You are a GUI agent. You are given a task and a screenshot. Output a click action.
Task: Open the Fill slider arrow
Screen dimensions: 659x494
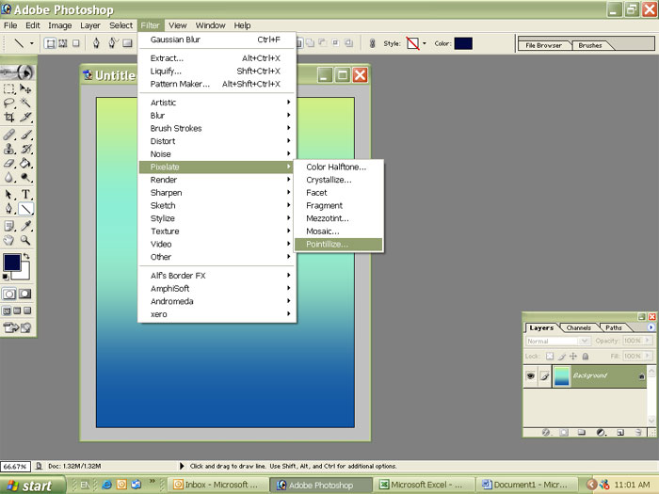click(x=648, y=356)
